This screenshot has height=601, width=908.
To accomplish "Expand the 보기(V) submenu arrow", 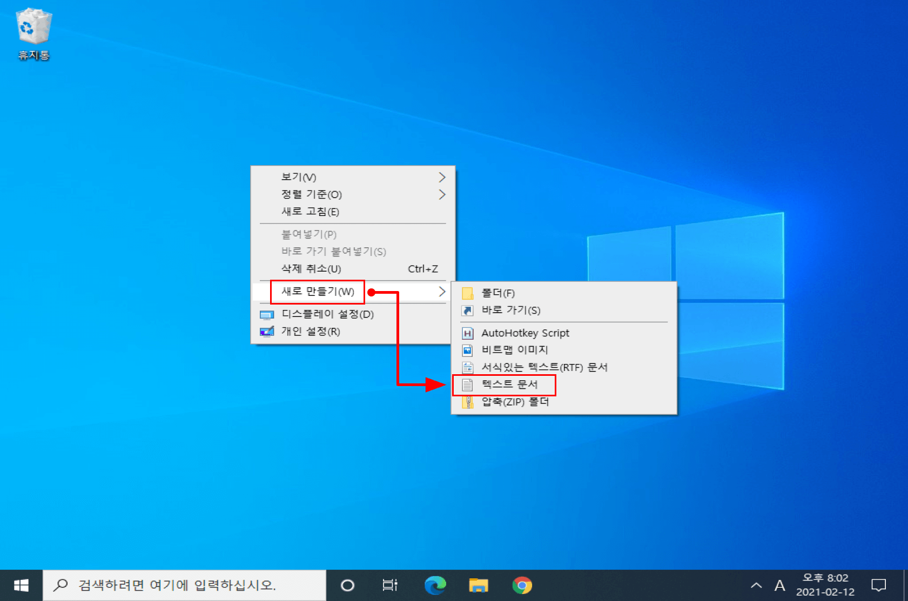I will tap(442, 177).
